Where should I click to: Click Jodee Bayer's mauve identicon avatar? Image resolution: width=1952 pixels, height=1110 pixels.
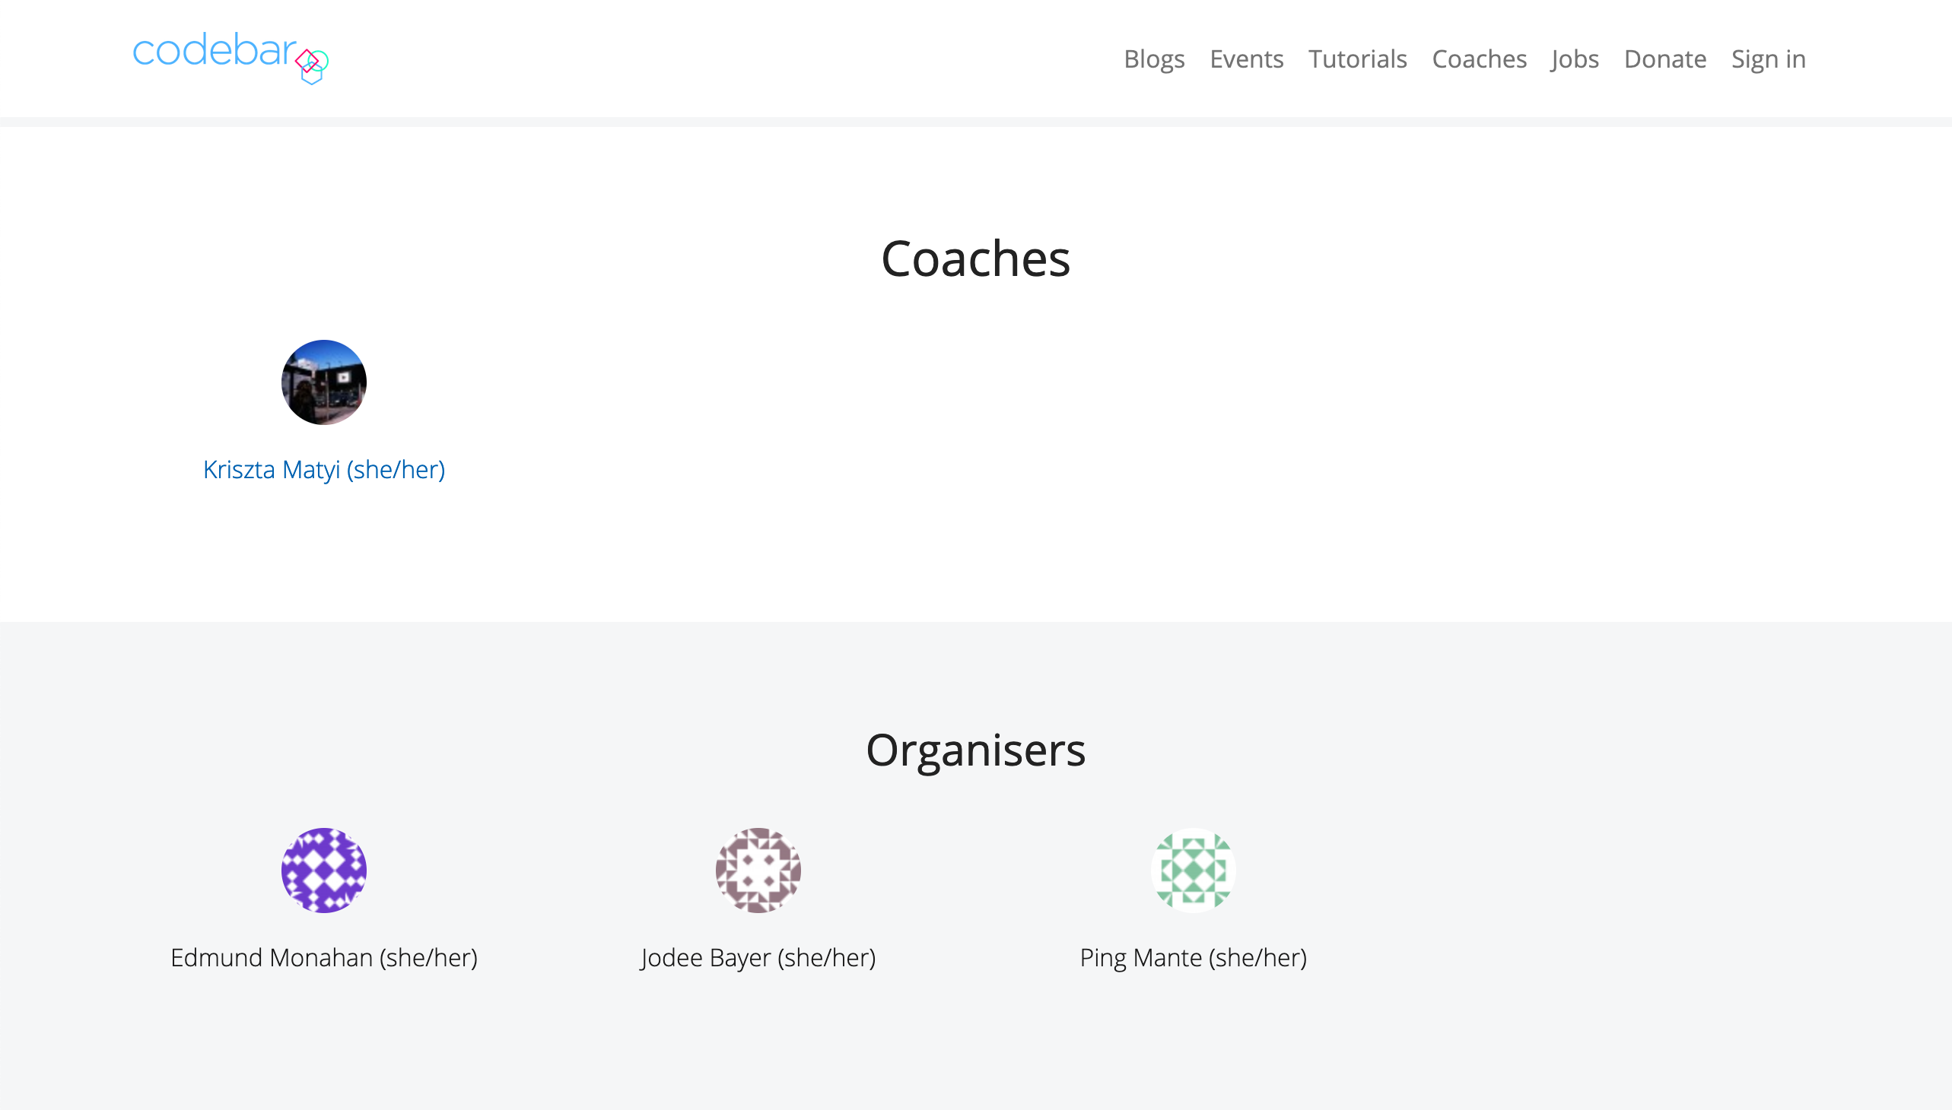pos(758,870)
